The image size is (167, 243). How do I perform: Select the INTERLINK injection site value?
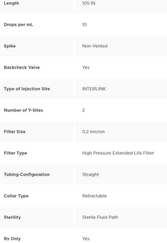point(94,89)
